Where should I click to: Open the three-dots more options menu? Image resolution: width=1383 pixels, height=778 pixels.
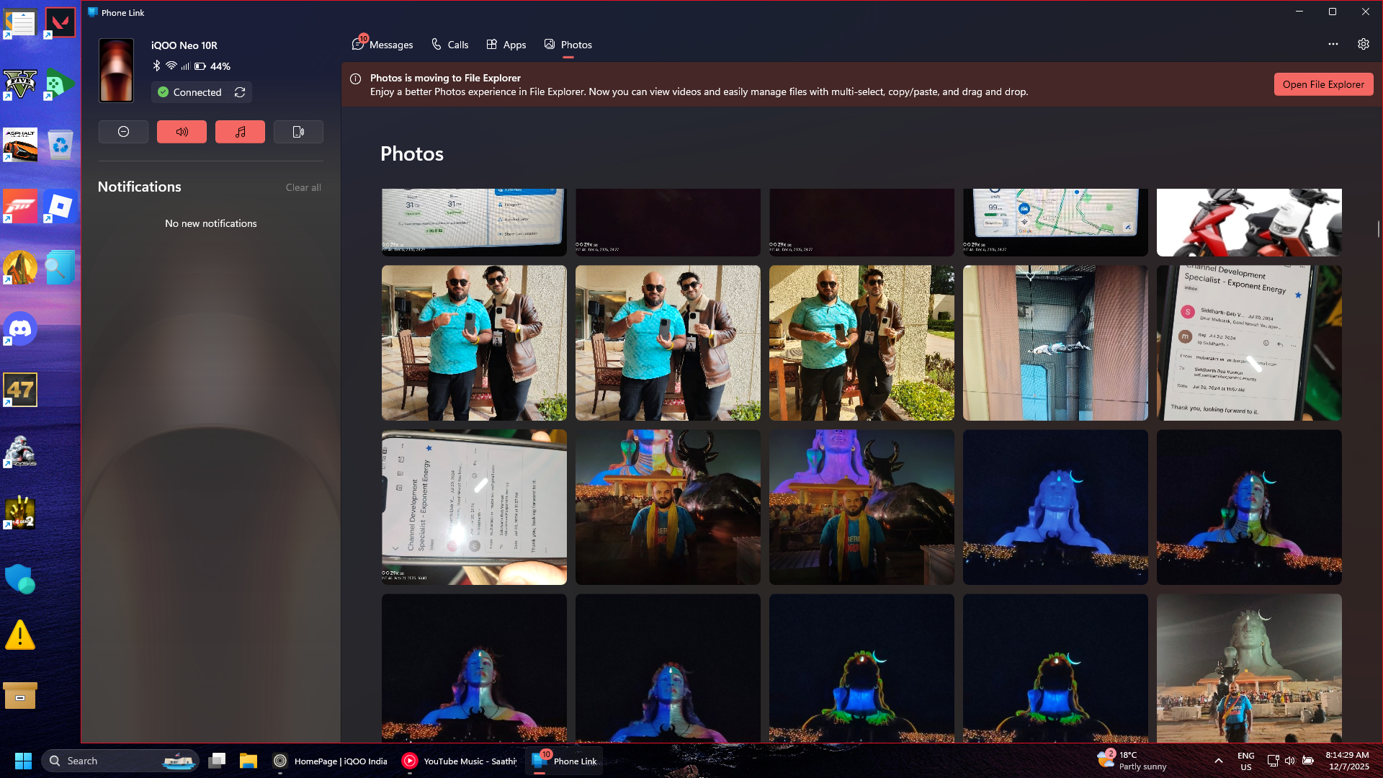1333,44
